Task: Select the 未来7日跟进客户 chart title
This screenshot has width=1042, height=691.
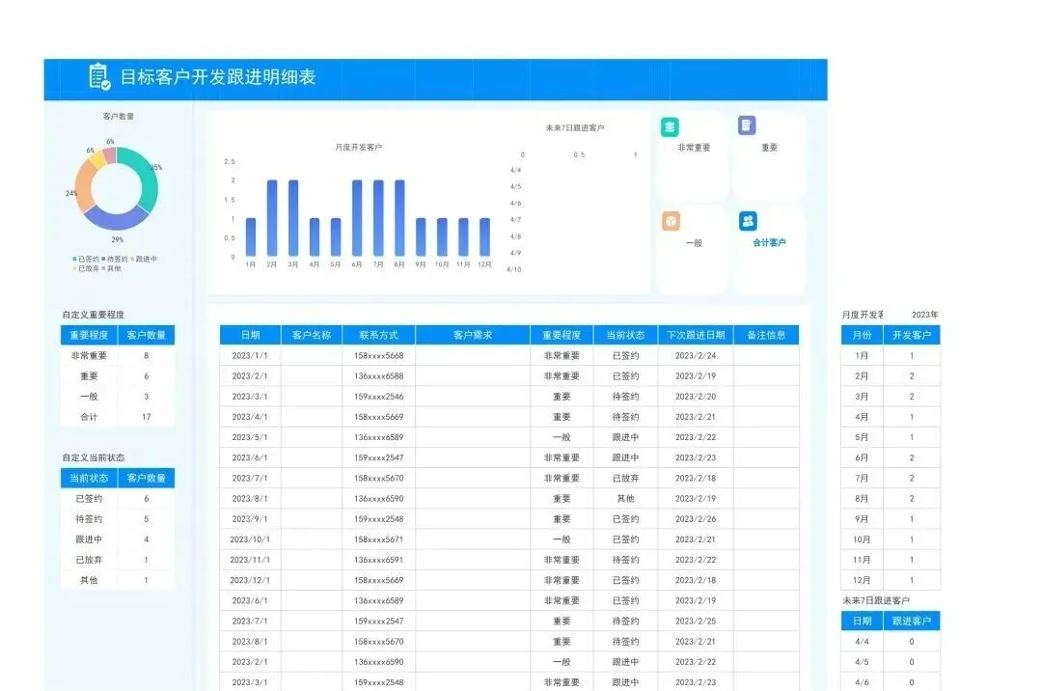Action: [x=575, y=127]
